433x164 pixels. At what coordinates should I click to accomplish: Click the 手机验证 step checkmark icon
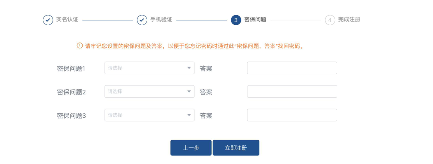[142, 20]
